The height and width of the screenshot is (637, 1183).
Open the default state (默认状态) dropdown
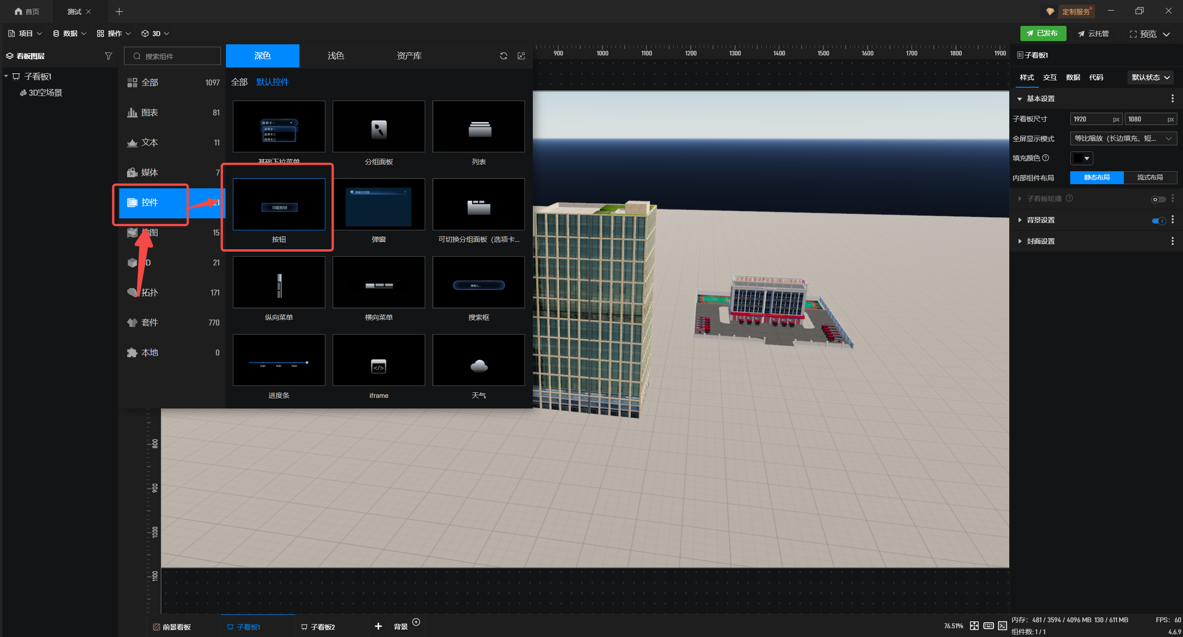[1150, 78]
